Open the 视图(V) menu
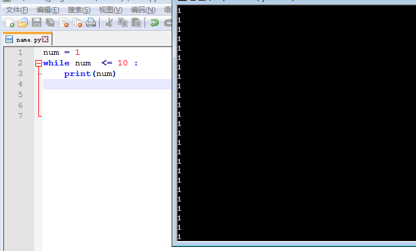This screenshot has width=416, height=251. pyautogui.click(x=110, y=10)
